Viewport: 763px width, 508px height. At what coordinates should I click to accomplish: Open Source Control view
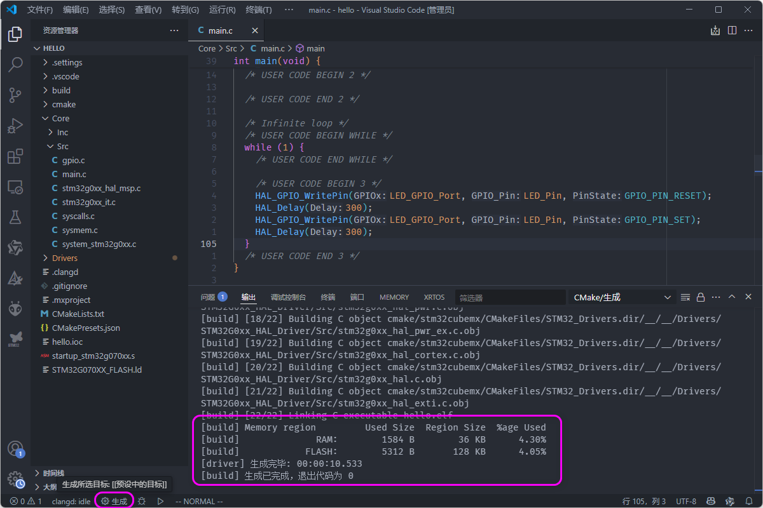click(x=15, y=95)
